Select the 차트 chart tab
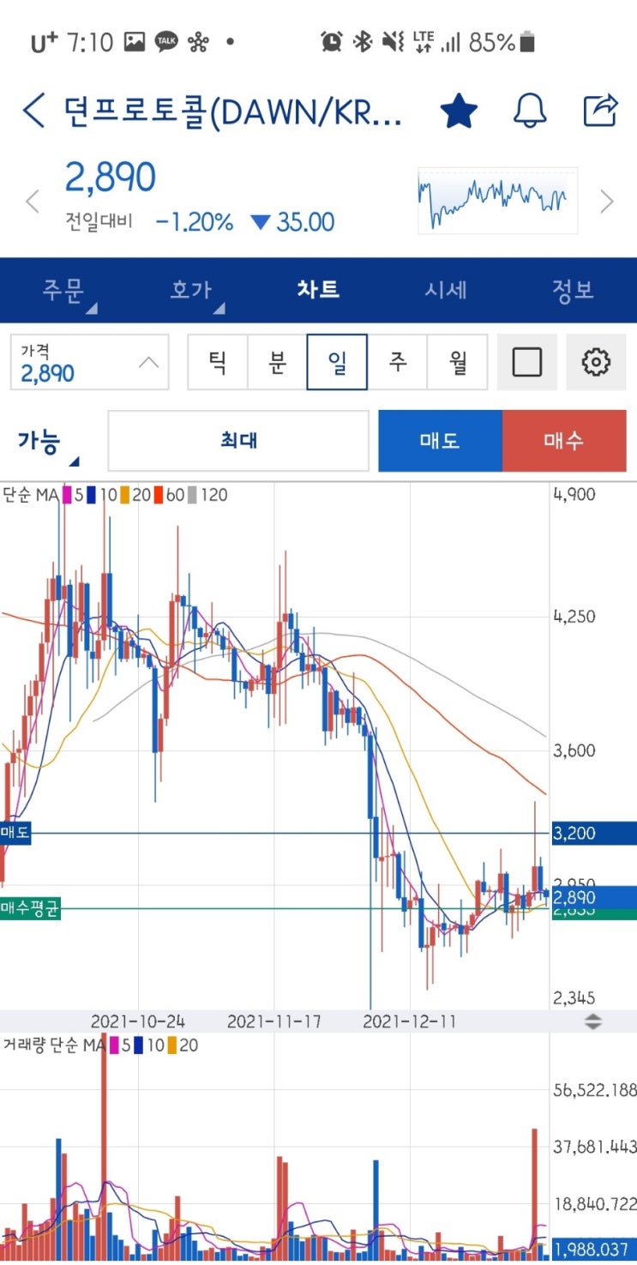 [x=318, y=290]
